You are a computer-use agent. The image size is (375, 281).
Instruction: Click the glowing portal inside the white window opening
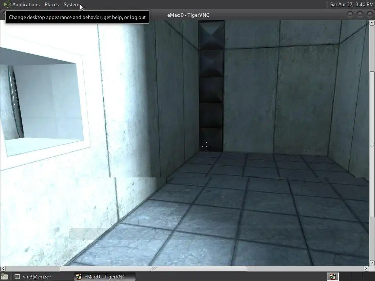point(16,102)
